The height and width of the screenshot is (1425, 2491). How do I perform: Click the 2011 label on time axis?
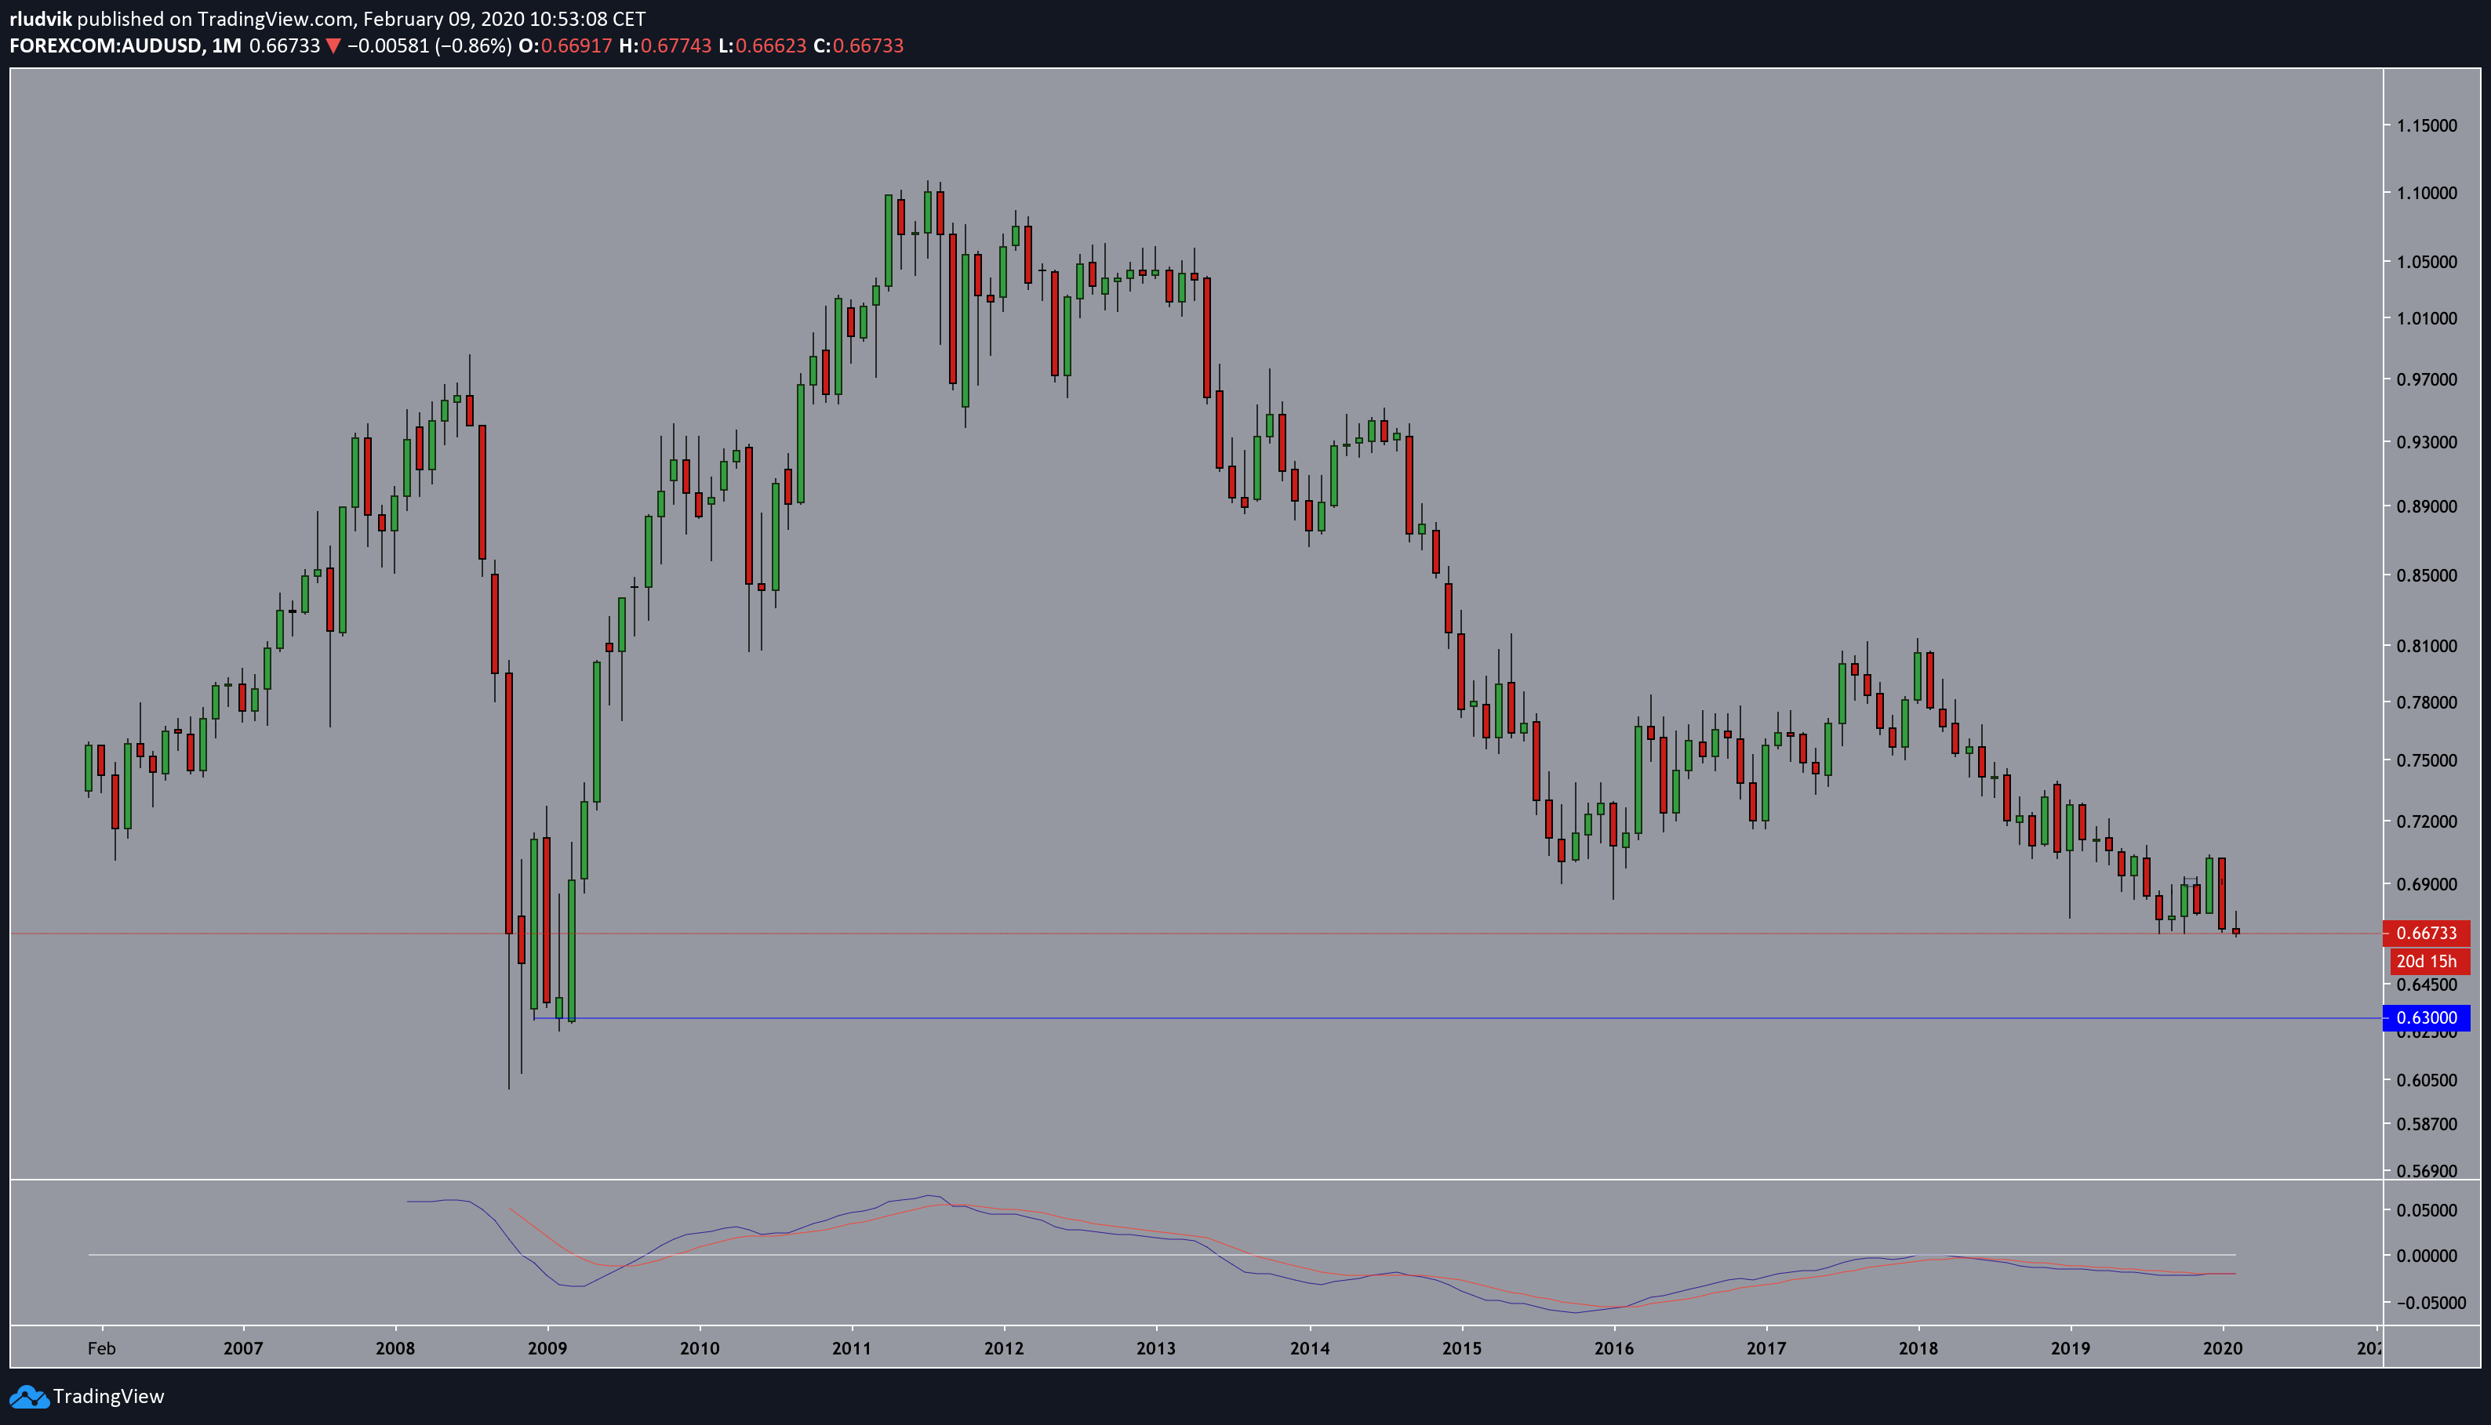pyautogui.click(x=852, y=1349)
